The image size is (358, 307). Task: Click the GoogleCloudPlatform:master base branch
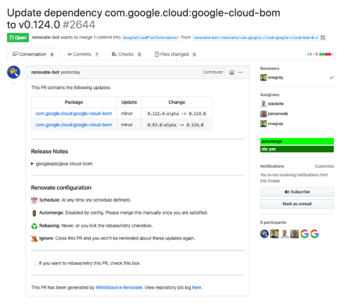[x=151, y=38]
